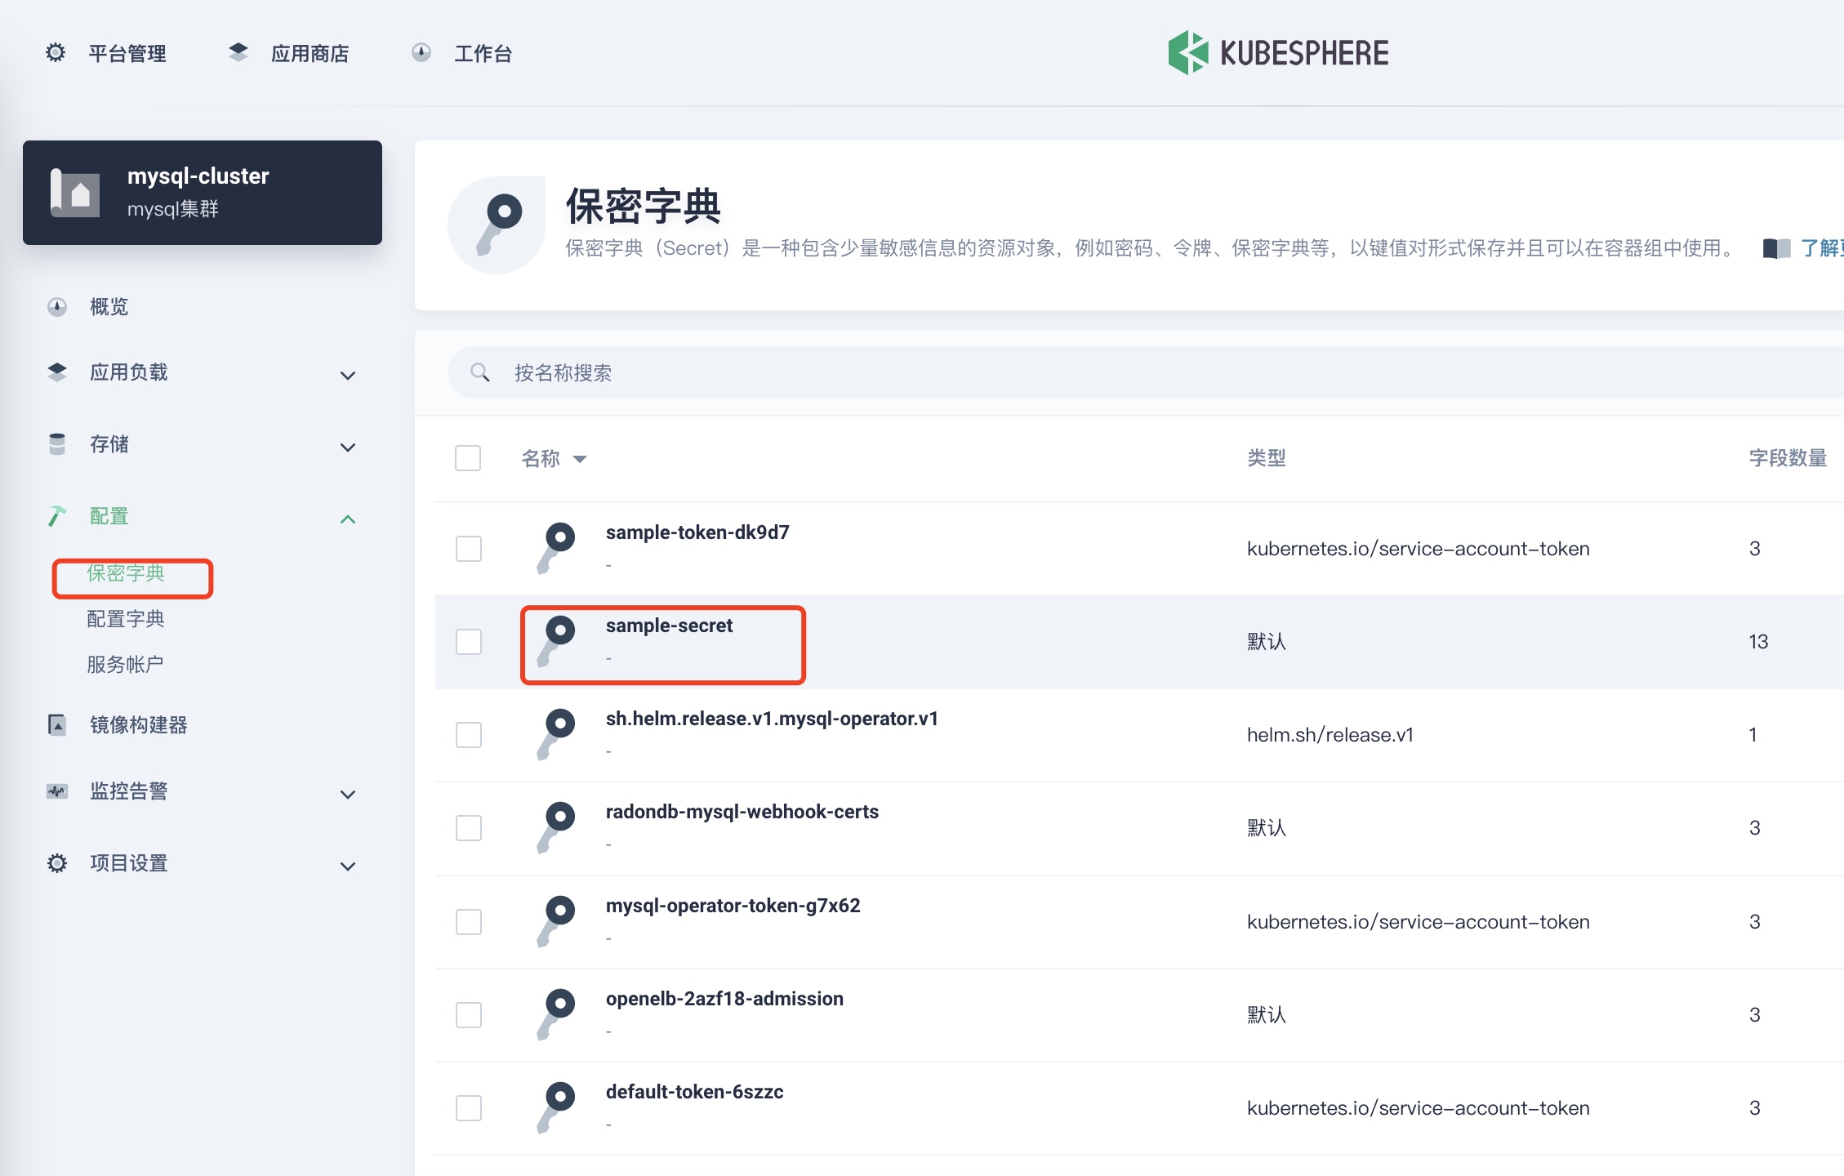
Task: Open the sample-secret secret link
Action: (669, 626)
